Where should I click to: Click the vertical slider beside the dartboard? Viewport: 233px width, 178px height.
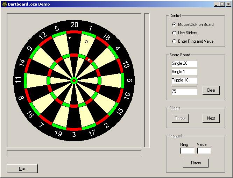[x=147, y=80]
